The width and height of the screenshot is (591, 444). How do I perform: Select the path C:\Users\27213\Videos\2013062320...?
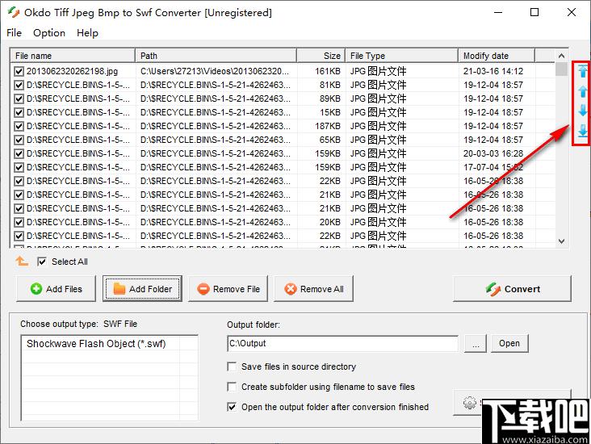tap(215, 71)
